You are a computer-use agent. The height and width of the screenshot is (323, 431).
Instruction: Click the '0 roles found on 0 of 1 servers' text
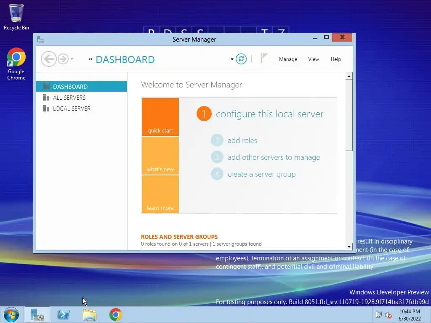click(175, 244)
